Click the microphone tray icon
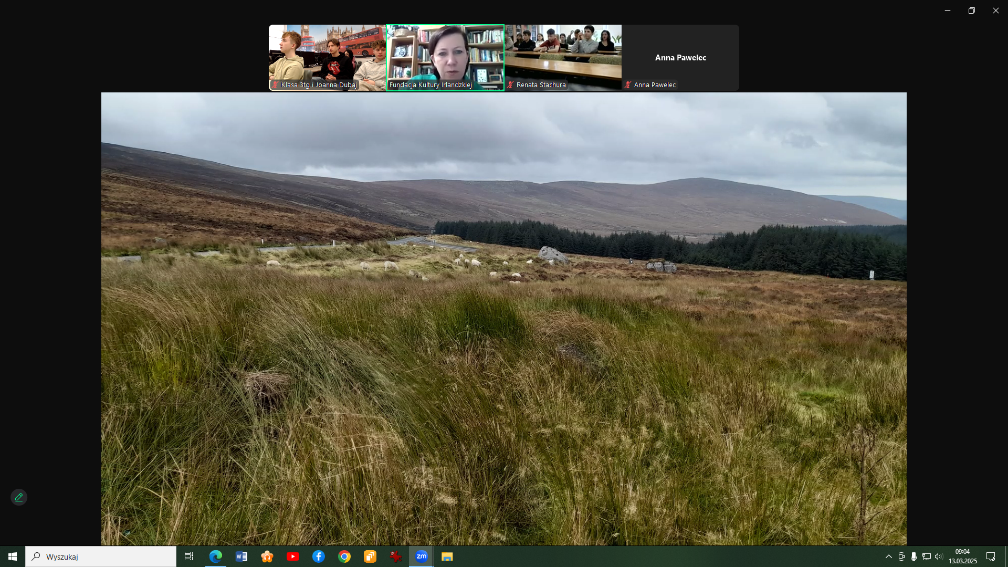Viewport: 1008px width, 567px height. (914, 556)
